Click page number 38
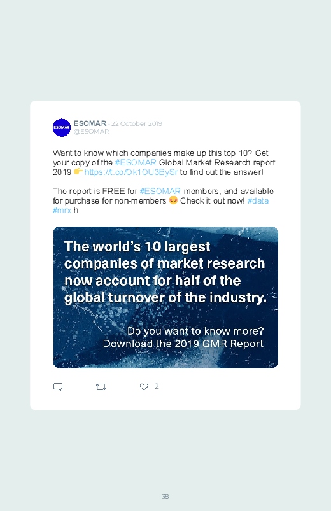Viewport: 331px width, 511px height. click(x=165, y=496)
